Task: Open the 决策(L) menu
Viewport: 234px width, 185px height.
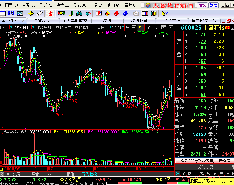Action: [63, 5]
